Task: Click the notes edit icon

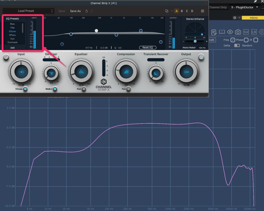Action: tap(214, 32)
